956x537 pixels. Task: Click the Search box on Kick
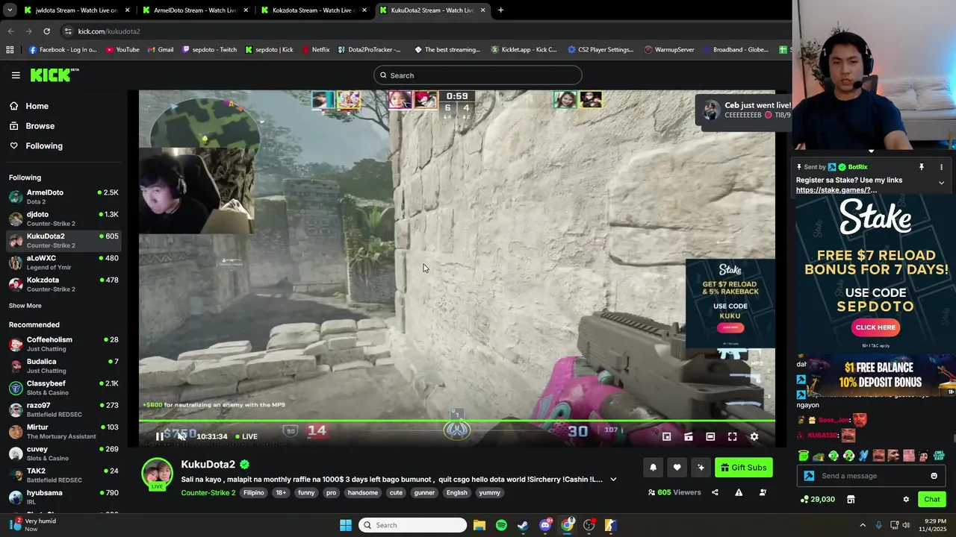tap(477, 75)
